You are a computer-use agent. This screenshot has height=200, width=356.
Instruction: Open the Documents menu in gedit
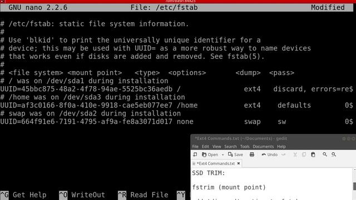click(263, 147)
